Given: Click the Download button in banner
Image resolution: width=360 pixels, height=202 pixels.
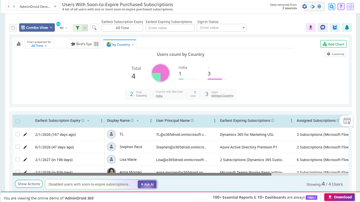Looking at the screenshot, I should point(339,197).
